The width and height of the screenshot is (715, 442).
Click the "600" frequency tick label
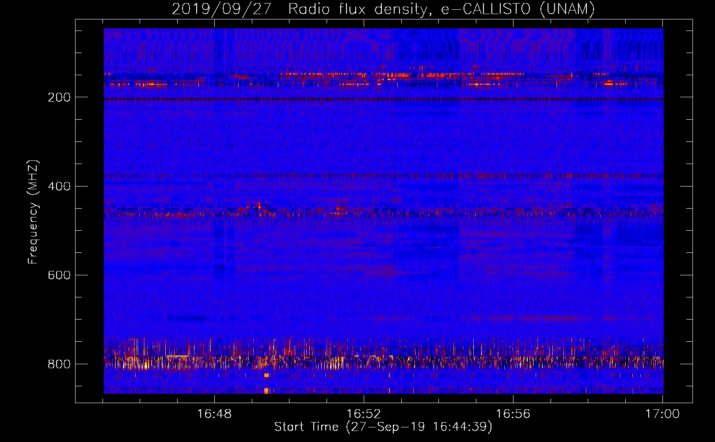coord(59,275)
